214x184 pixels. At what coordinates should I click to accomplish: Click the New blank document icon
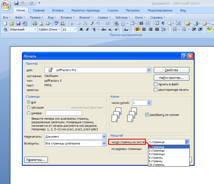pyautogui.click(x=5, y=23)
